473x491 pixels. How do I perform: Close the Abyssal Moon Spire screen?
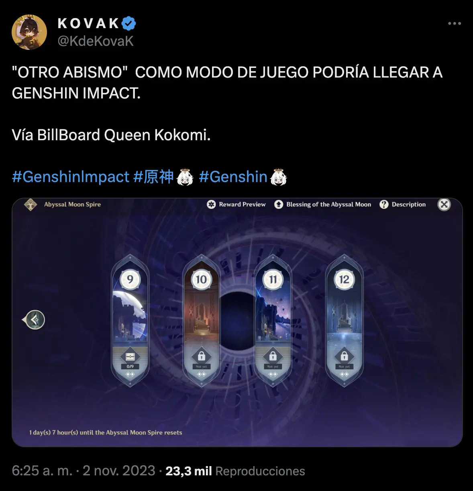pyautogui.click(x=444, y=205)
